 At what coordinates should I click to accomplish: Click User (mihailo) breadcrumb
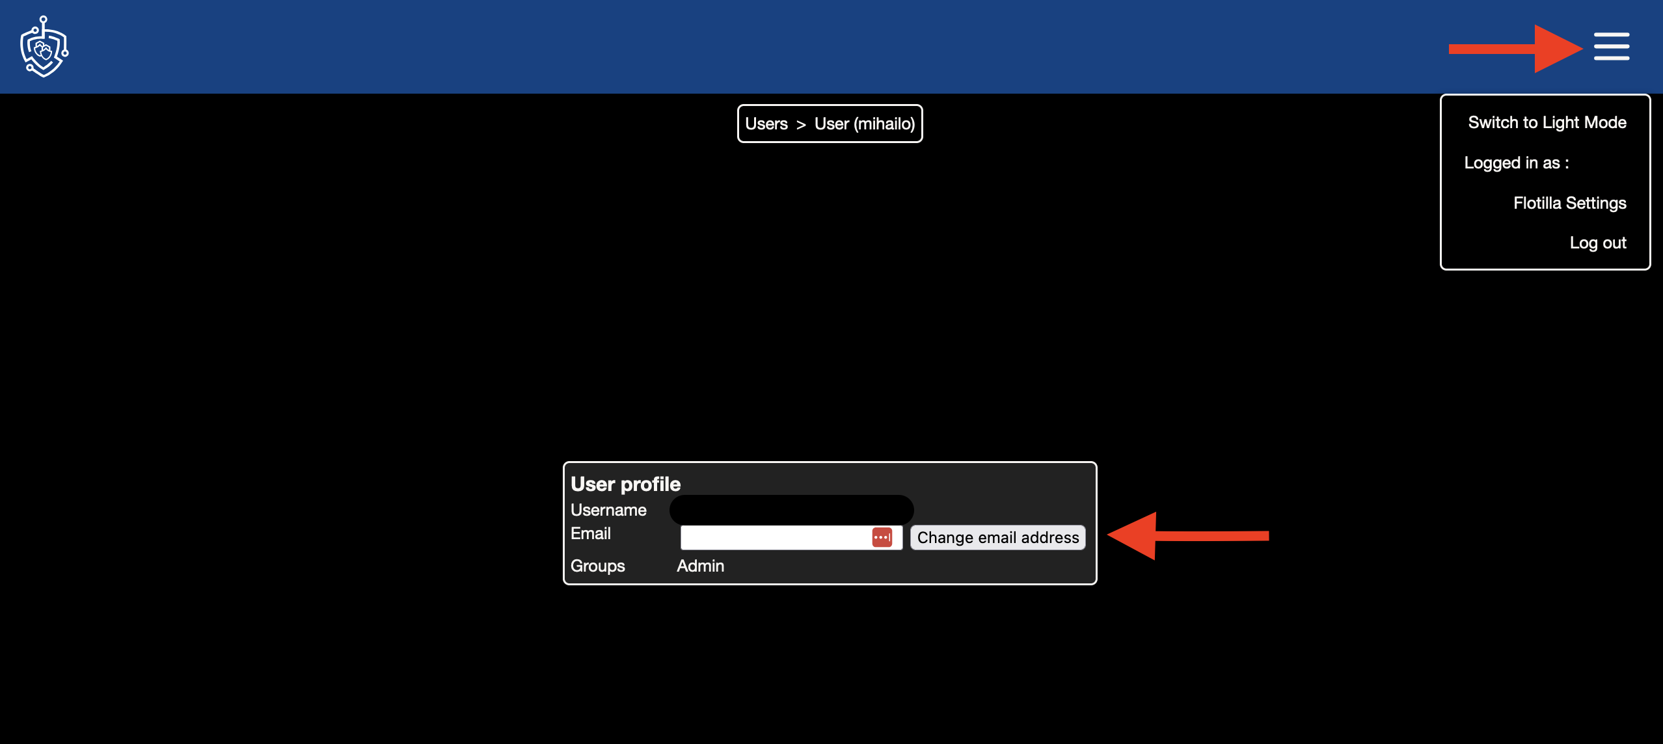click(864, 124)
